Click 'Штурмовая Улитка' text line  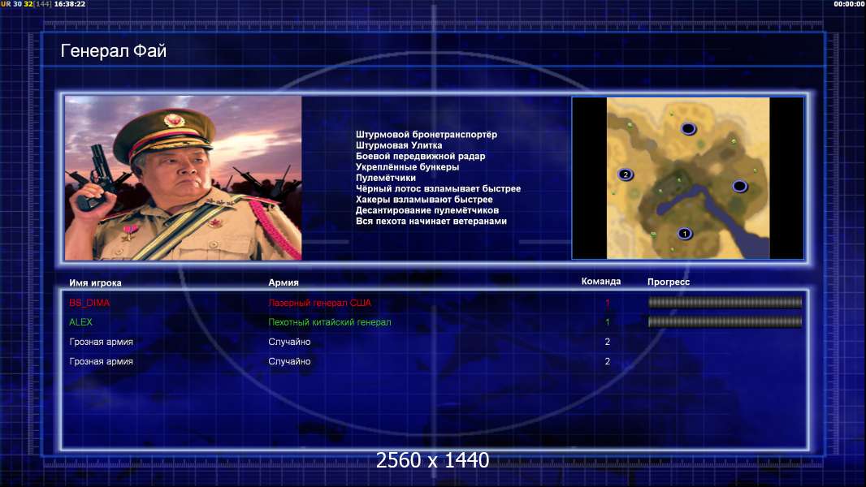click(x=399, y=145)
